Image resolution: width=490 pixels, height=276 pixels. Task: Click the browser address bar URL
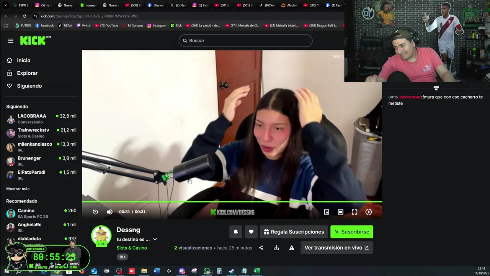[89, 16]
